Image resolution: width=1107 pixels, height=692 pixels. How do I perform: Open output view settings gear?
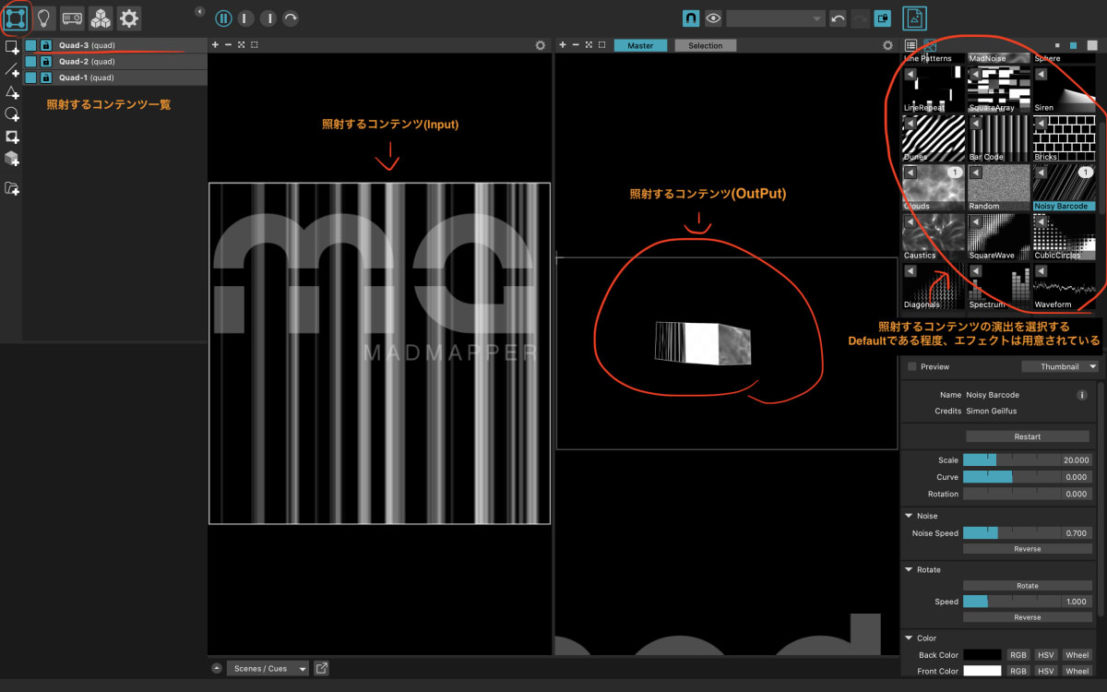(887, 45)
